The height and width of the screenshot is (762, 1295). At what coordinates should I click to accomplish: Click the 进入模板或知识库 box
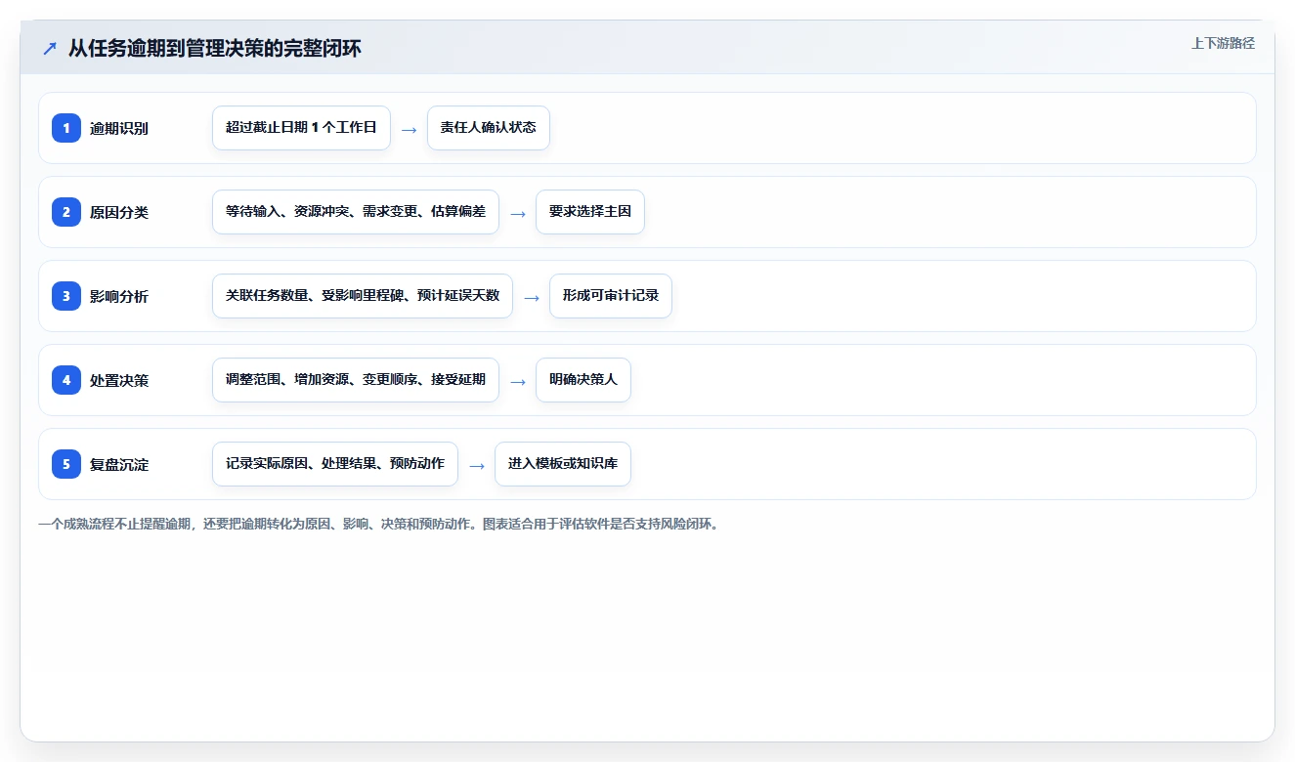563,464
